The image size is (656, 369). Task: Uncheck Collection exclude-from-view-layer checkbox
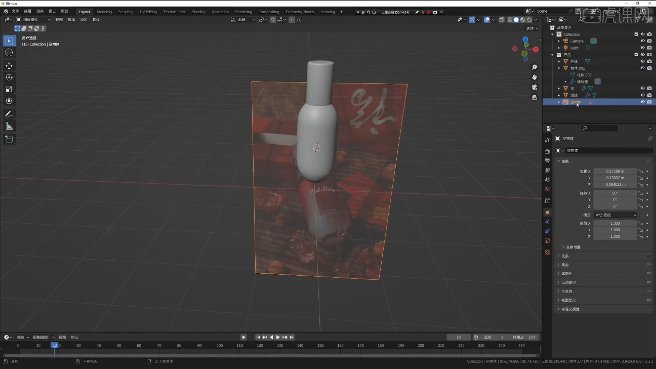pyautogui.click(x=636, y=34)
